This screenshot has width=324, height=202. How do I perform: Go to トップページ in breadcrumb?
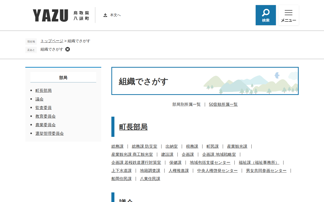pyautogui.click(x=52, y=41)
